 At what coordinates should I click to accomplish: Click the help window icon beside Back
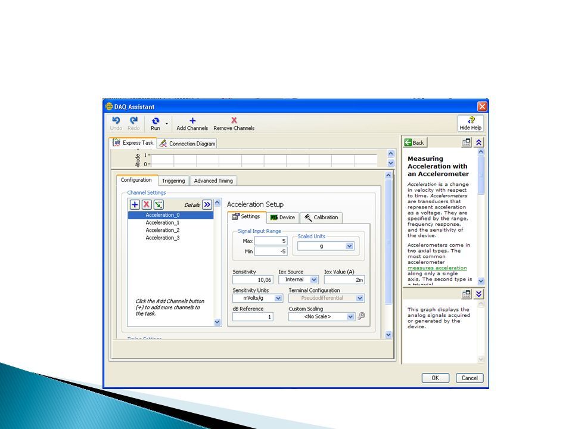pos(466,142)
